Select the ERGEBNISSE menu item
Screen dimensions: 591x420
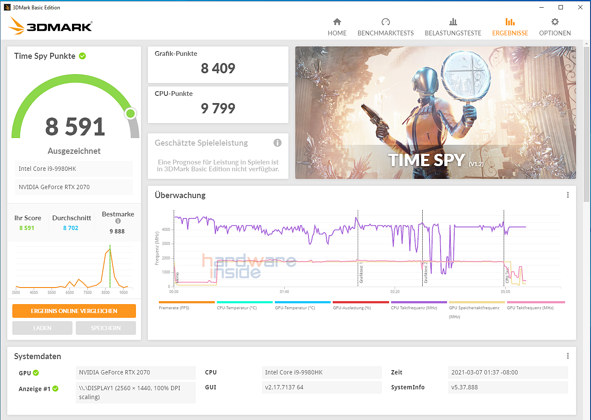(x=510, y=33)
